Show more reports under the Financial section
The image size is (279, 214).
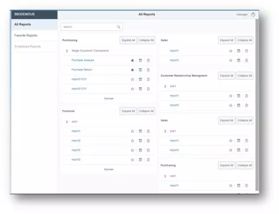pyautogui.click(x=109, y=169)
